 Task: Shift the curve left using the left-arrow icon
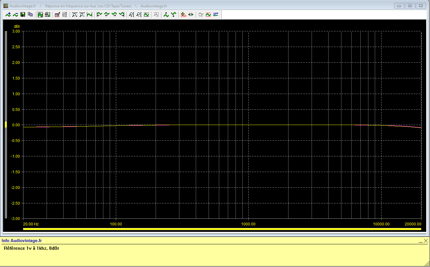[x=107, y=14]
